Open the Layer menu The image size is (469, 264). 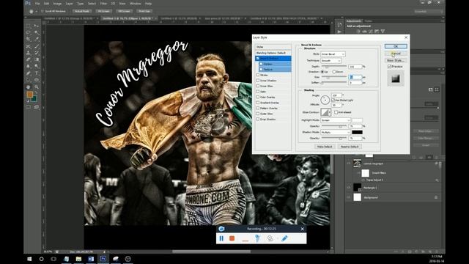click(69, 4)
